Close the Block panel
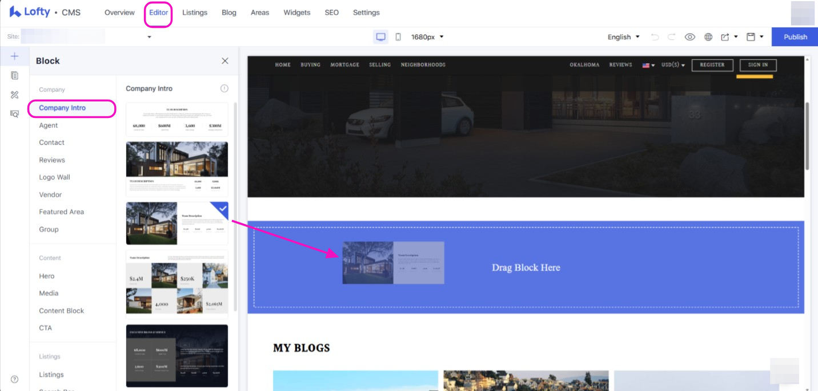The image size is (818, 391). point(225,61)
